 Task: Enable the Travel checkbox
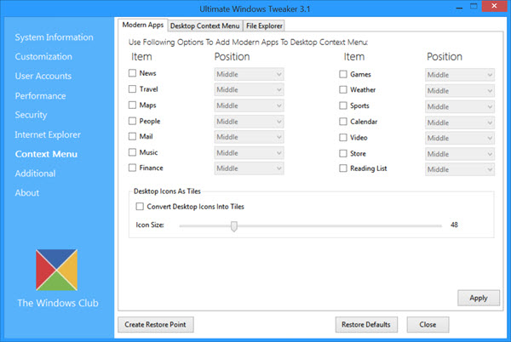pos(132,88)
